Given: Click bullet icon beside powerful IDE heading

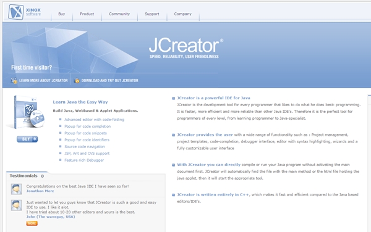Looking at the screenshot, I should (x=173, y=98).
